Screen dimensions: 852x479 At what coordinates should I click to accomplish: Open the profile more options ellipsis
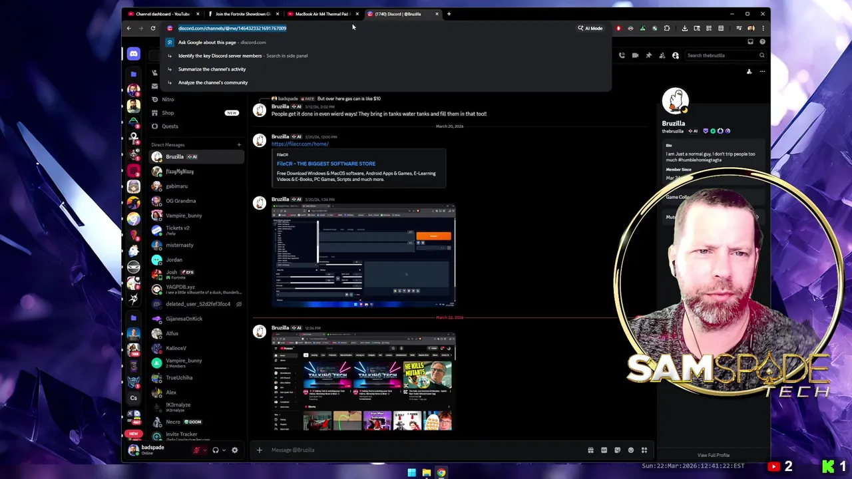[x=762, y=72]
